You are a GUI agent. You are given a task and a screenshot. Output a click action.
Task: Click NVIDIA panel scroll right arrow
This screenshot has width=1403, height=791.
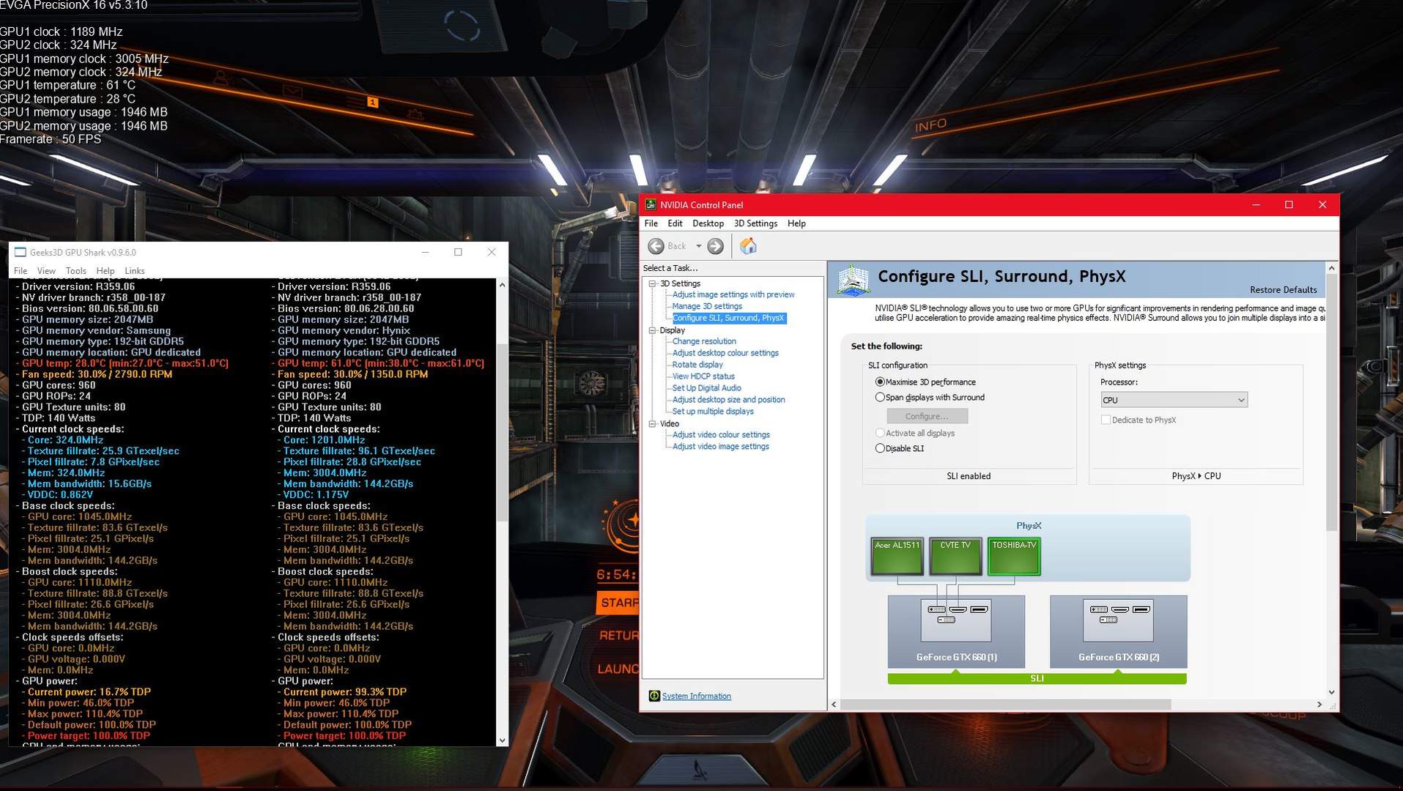(1319, 705)
